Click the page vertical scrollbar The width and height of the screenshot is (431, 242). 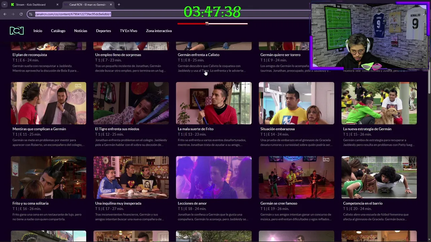[429, 67]
